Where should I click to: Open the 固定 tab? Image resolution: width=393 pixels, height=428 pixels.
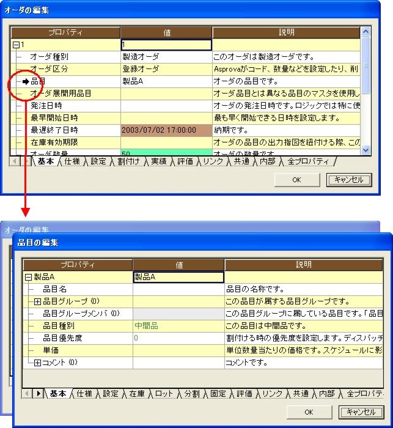(218, 394)
